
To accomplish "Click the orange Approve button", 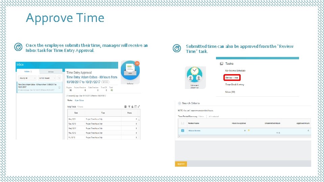I will [x=181, y=164].
